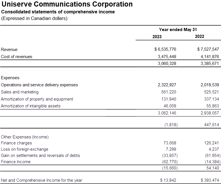Select the Cost of revenues label

(17, 57)
